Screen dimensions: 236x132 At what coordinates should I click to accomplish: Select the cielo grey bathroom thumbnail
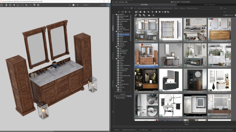(171, 55)
